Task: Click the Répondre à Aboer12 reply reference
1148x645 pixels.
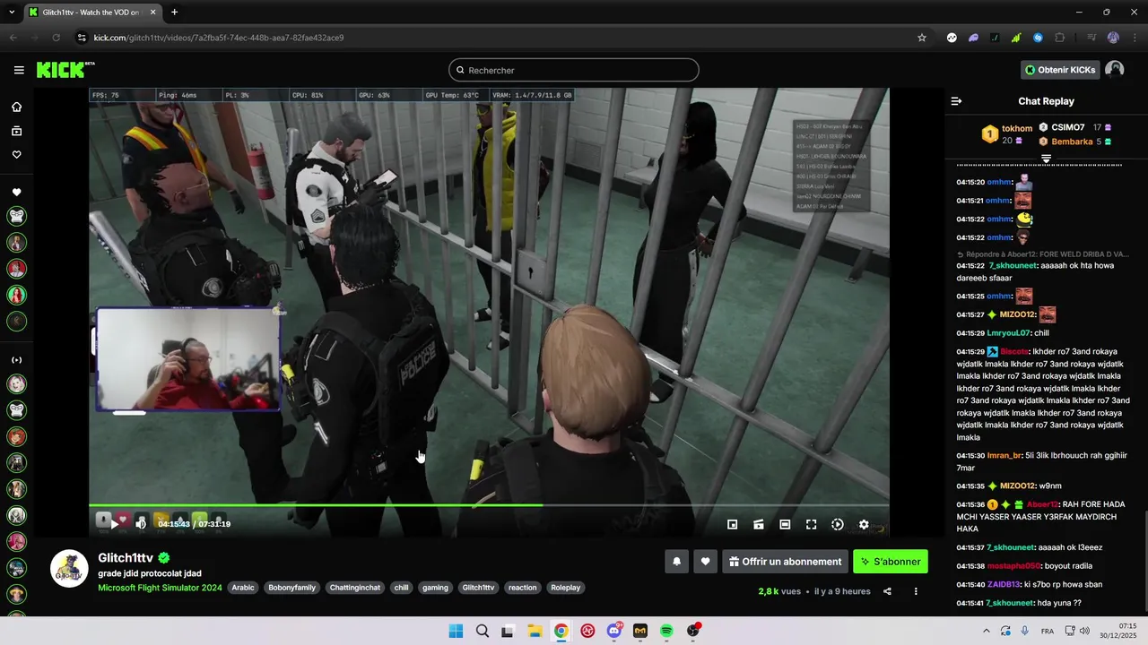Action: point(1043,254)
